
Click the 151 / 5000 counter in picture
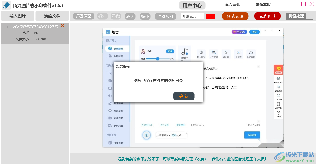pos(254,125)
